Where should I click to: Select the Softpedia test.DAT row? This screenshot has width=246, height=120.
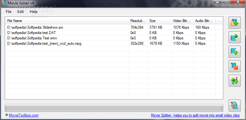[114, 33]
